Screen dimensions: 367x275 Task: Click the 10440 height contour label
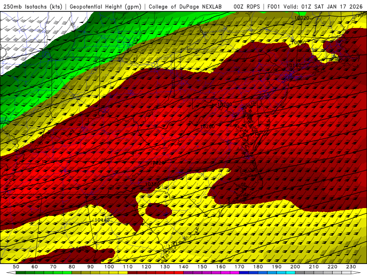[102, 220]
